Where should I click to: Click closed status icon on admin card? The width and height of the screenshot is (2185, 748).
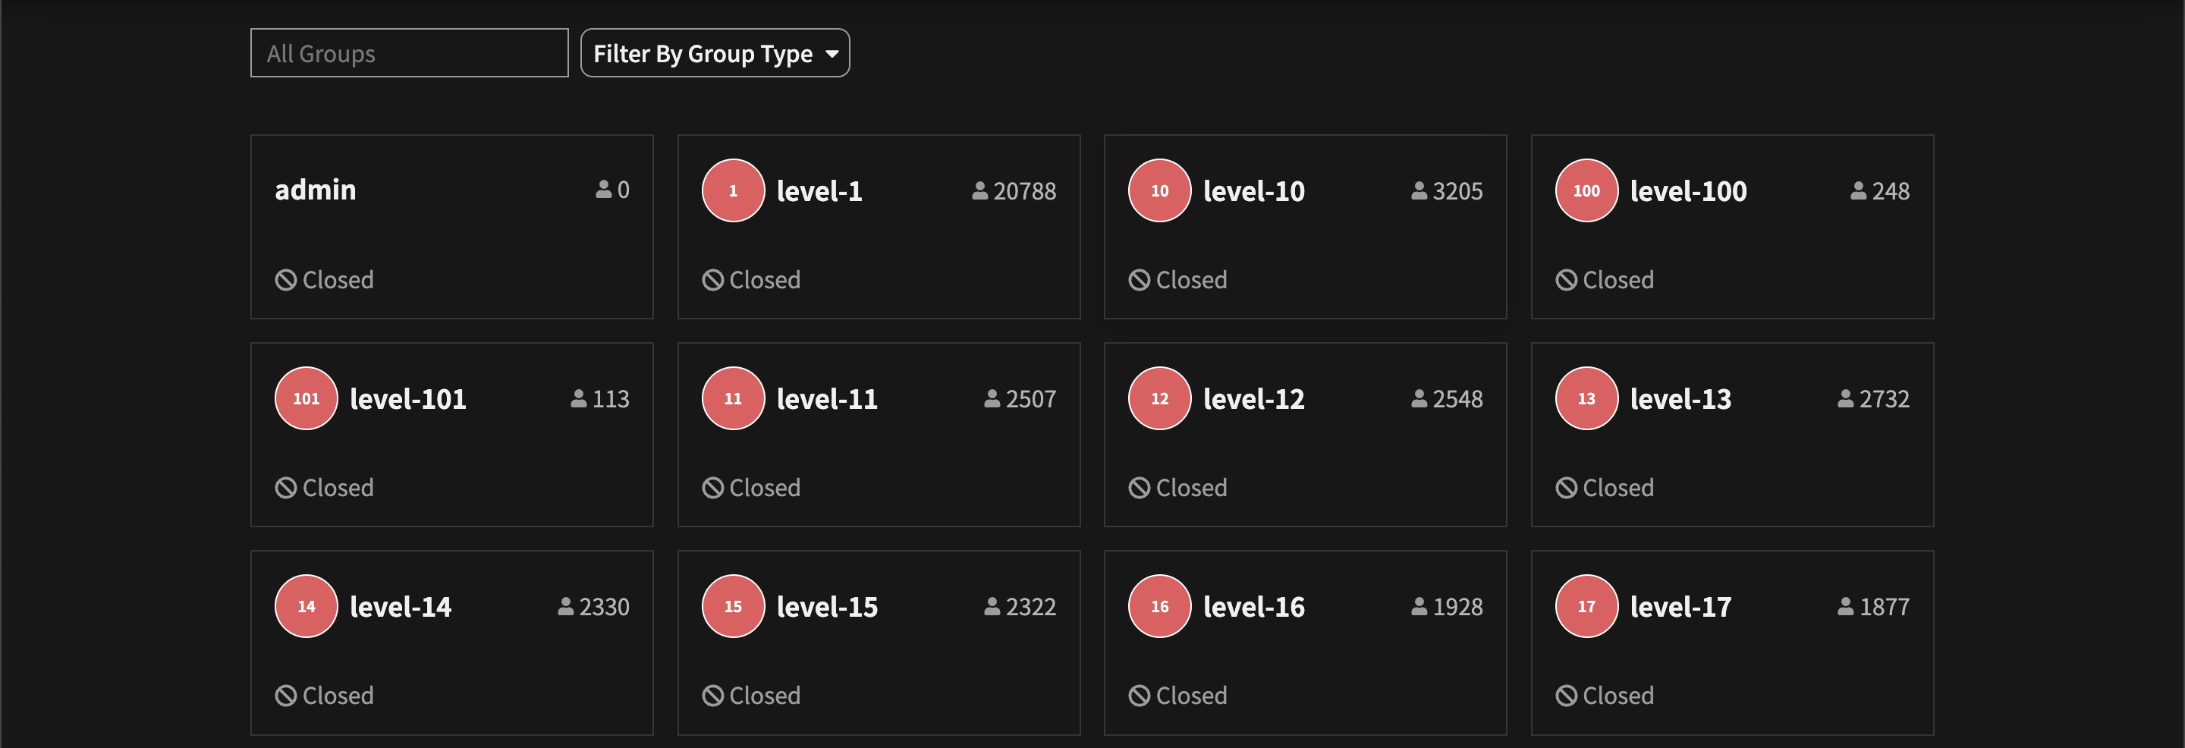(x=286, y=280)
